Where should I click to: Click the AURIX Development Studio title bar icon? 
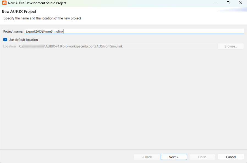(x=4, y=3)
